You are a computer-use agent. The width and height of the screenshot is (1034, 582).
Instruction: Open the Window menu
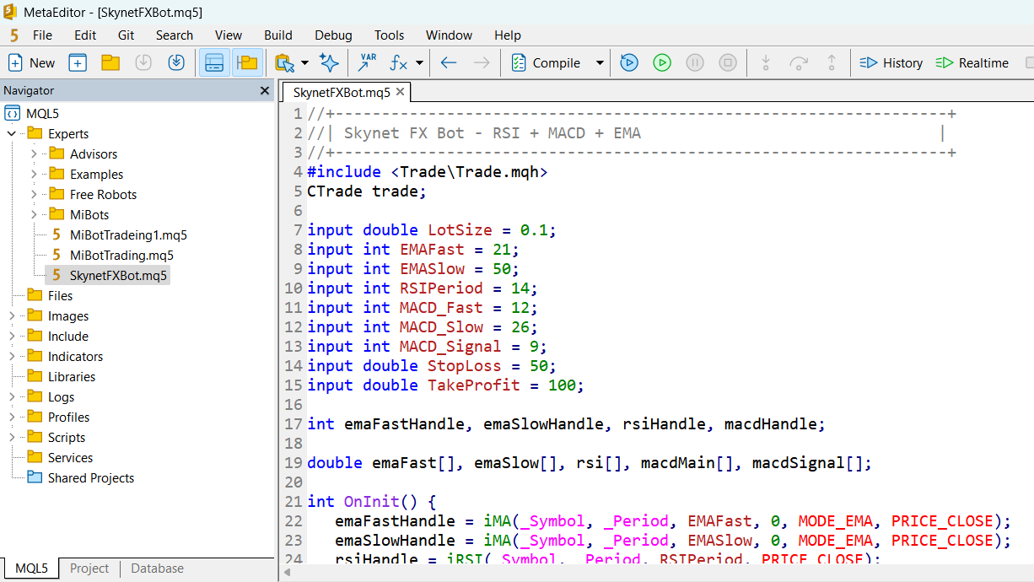pyautogui.click(x=449, y=35)
